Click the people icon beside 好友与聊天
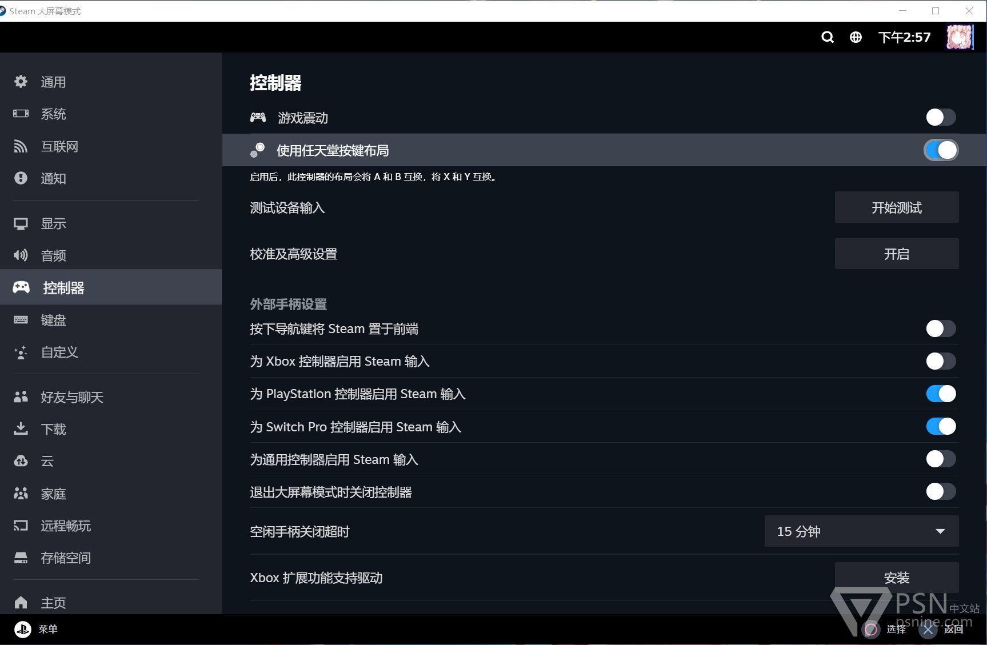This screenshot has width=987, height=645. tap(21, 396)
